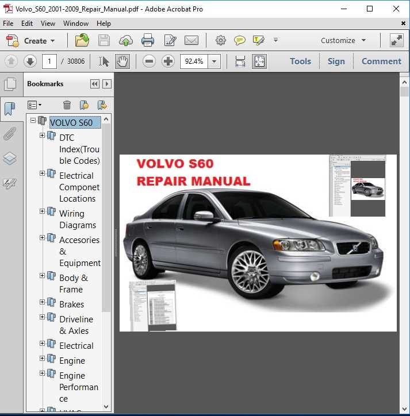
Task: Click the Create PDF icon
Action: 13,41
